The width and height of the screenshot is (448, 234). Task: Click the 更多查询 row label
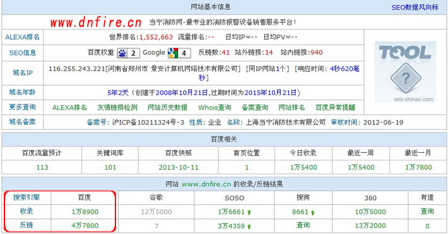tap(23, 107)
